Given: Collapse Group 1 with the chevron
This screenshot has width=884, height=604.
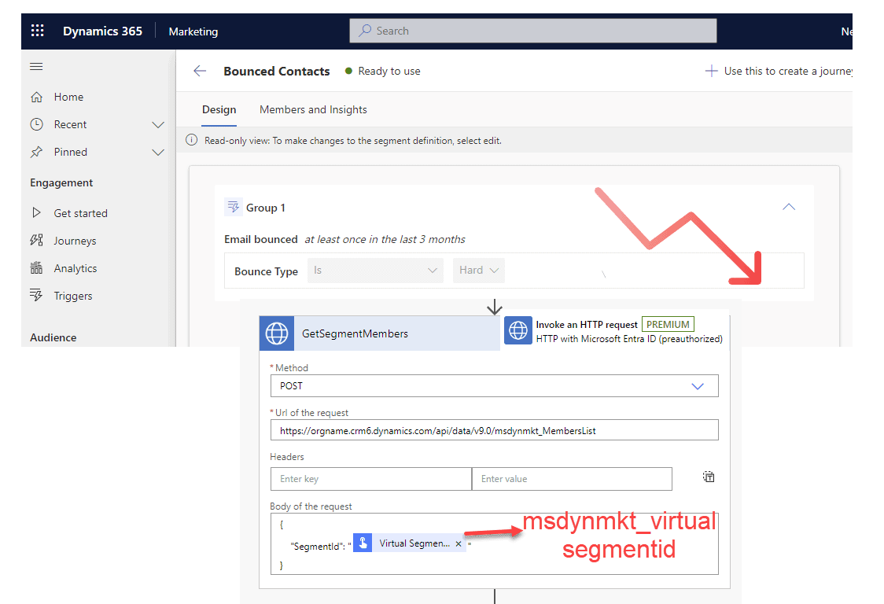Looking at the screenshot, I should (x=789, y=207).
